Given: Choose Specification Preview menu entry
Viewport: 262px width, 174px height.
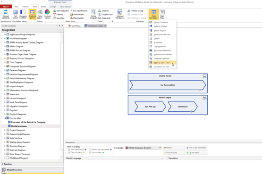Looking at the screenshot, I should [x=162, y=54].
